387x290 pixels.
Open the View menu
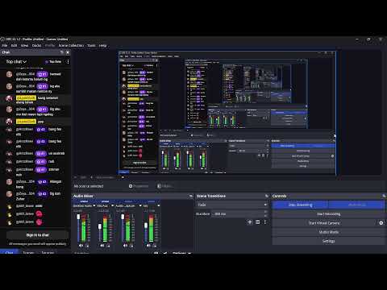point(24,45)
